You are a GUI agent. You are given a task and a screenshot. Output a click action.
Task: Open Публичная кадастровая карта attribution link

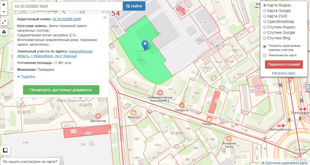(x=286, y=163)
